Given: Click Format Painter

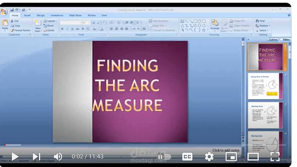Looking at the screenshot, I should (20, 30).
